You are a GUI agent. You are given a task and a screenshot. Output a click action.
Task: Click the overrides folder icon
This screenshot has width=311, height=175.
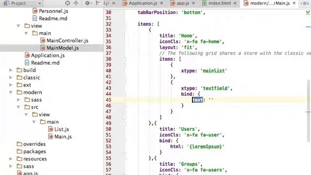(x=19, y=144)
